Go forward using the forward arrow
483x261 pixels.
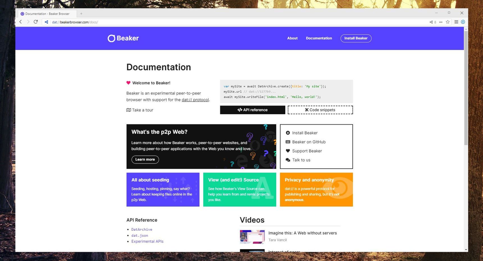coord(28,22)
